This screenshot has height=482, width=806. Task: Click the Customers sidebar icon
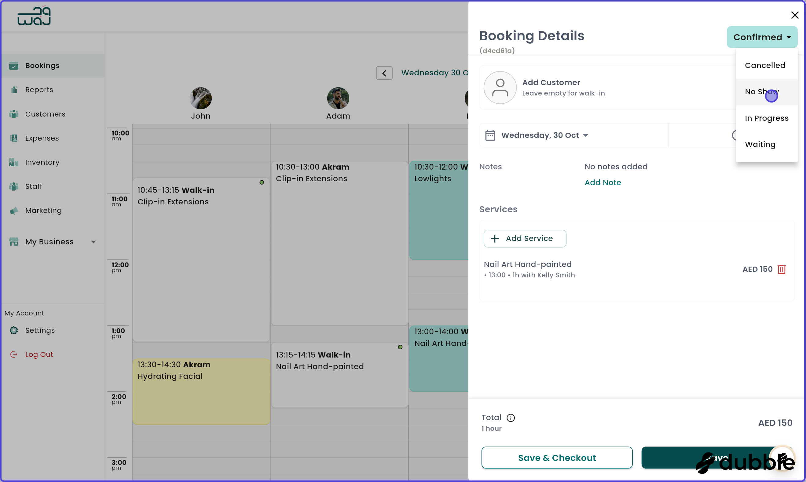click(14, 114)
